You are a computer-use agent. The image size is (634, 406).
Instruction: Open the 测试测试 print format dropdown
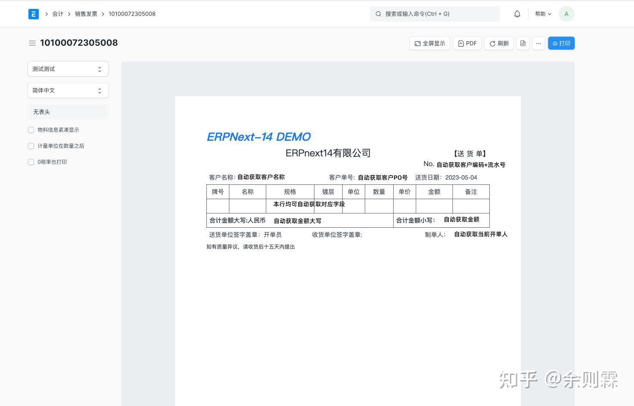68,68
